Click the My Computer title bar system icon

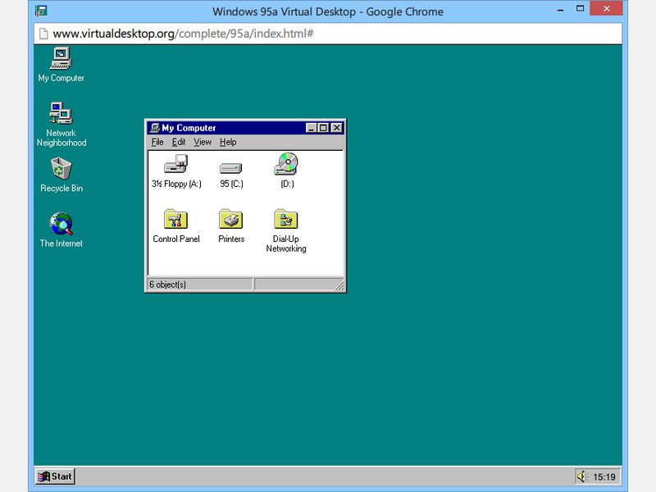155,128
